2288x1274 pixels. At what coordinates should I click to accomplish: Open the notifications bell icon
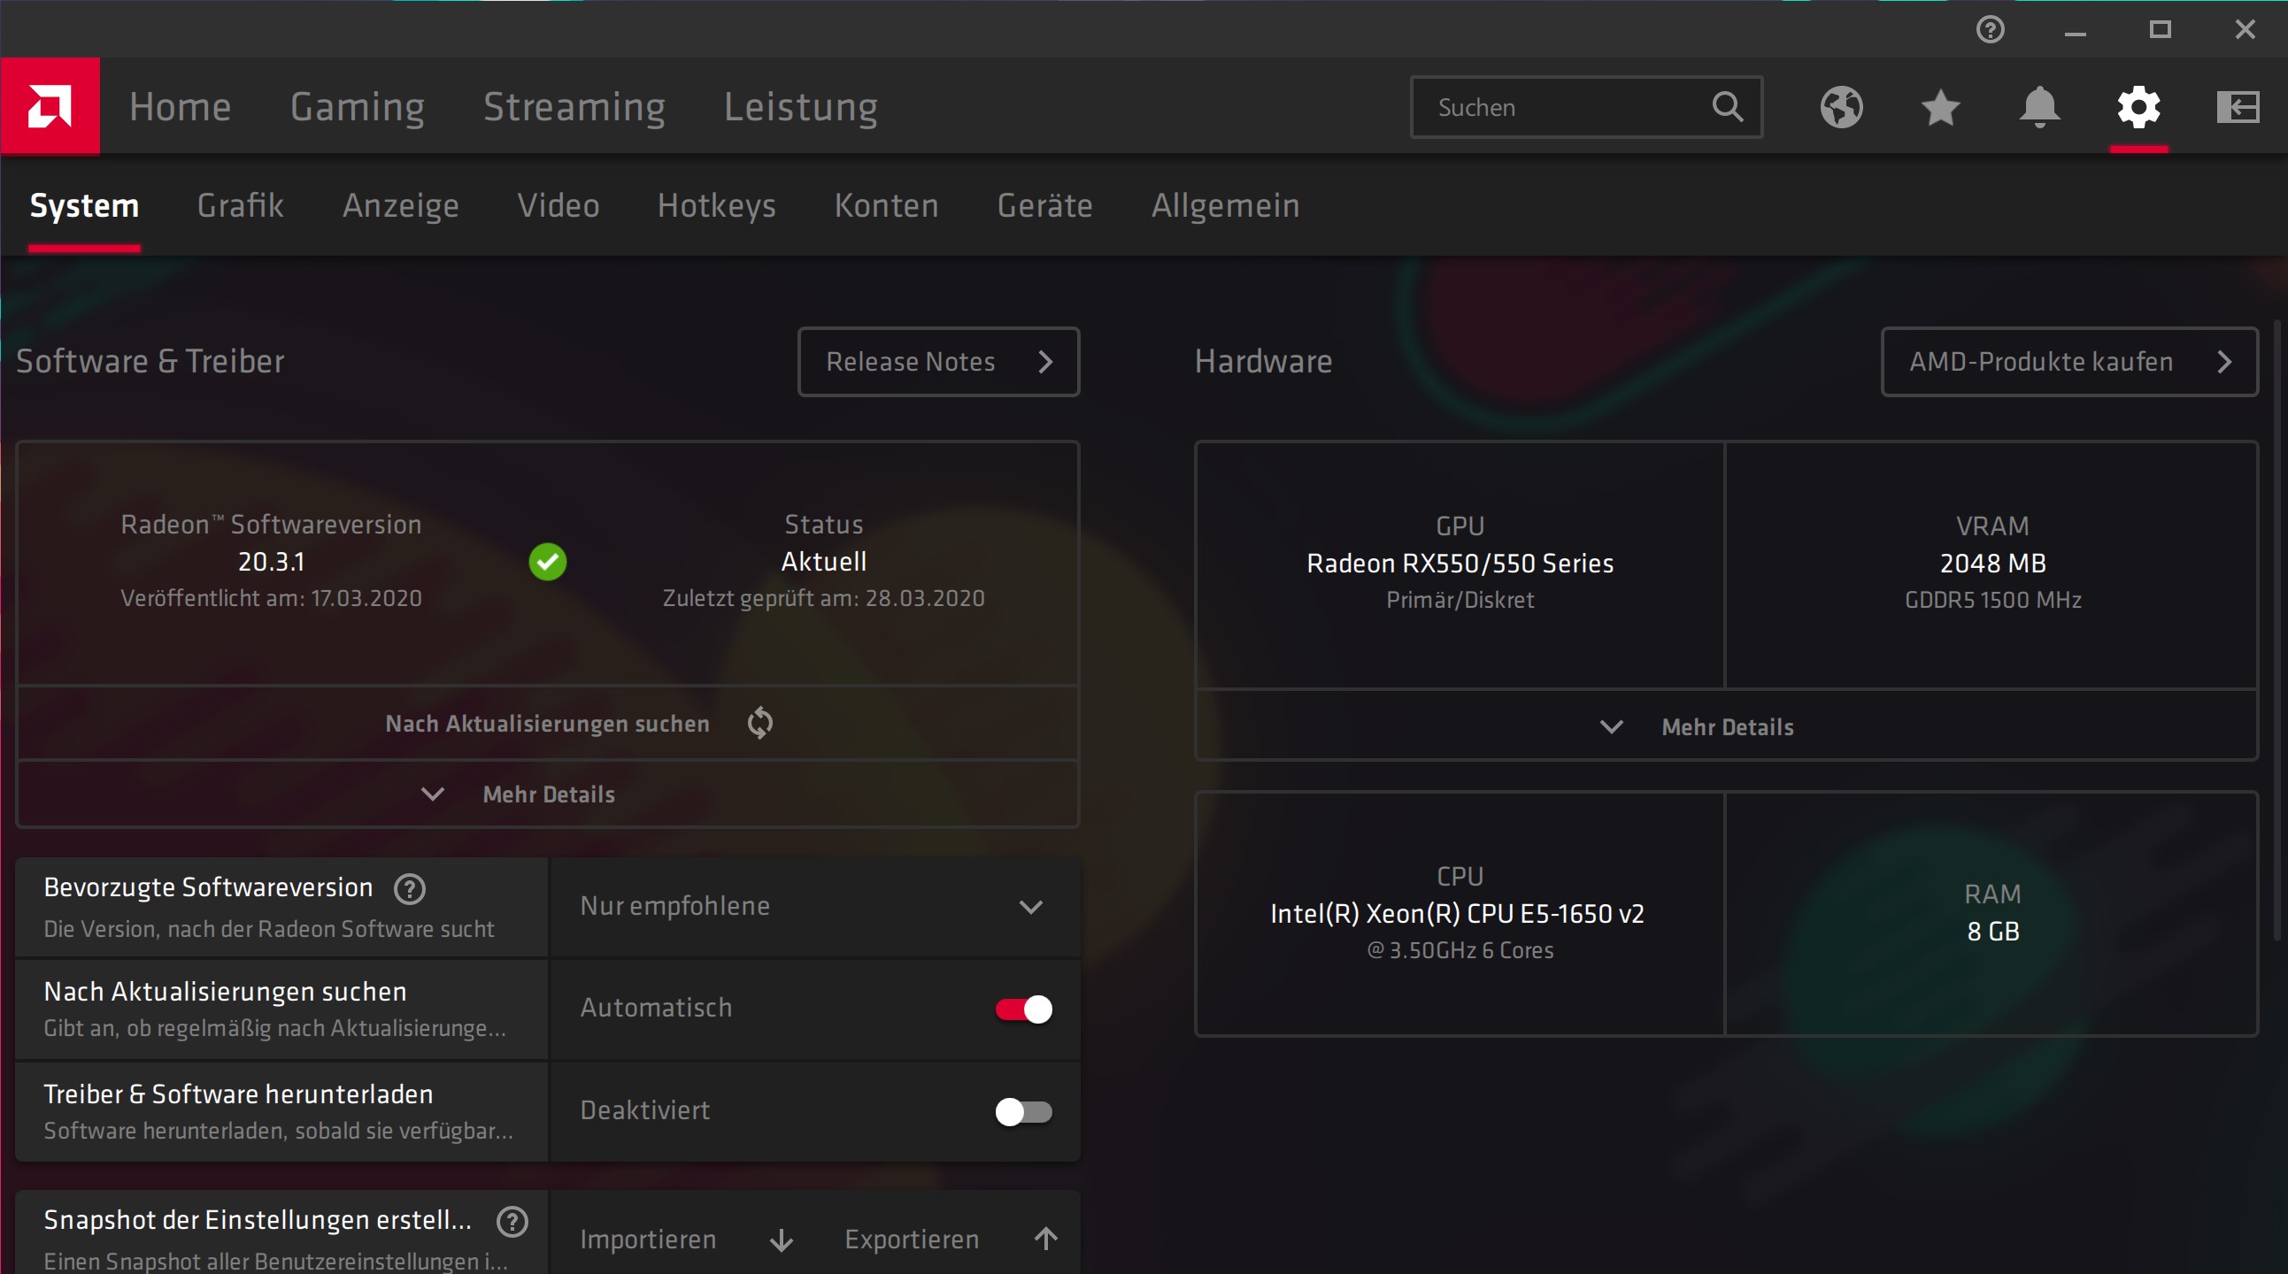pyautogui.click(x=2039, y=107)
